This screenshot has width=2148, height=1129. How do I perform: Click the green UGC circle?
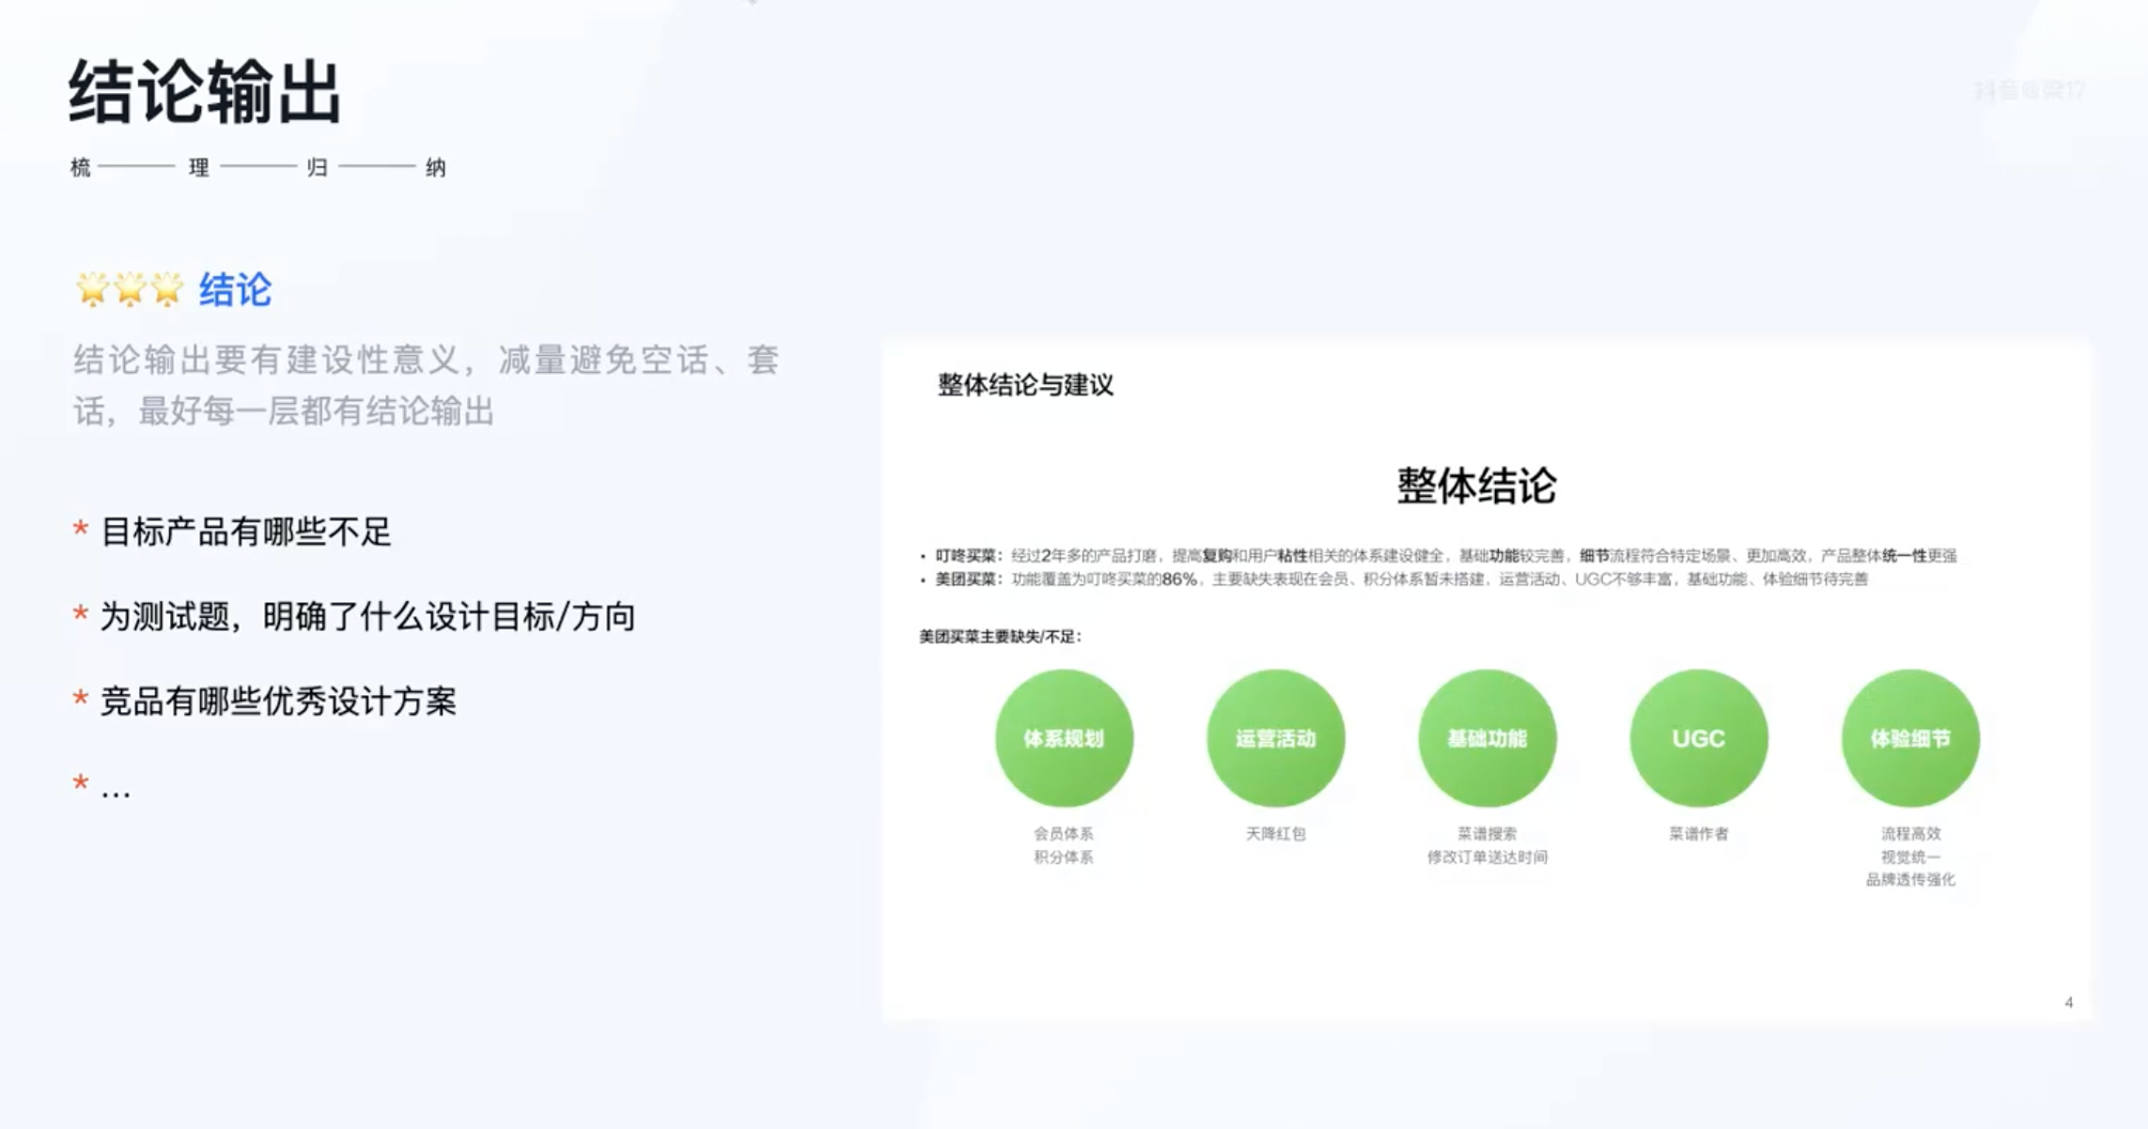tap(1698, 738)
